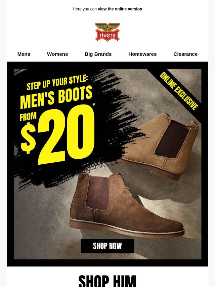
Task: Open the Homewares category link
Action: pyautogui.click(x=142, y=54)
